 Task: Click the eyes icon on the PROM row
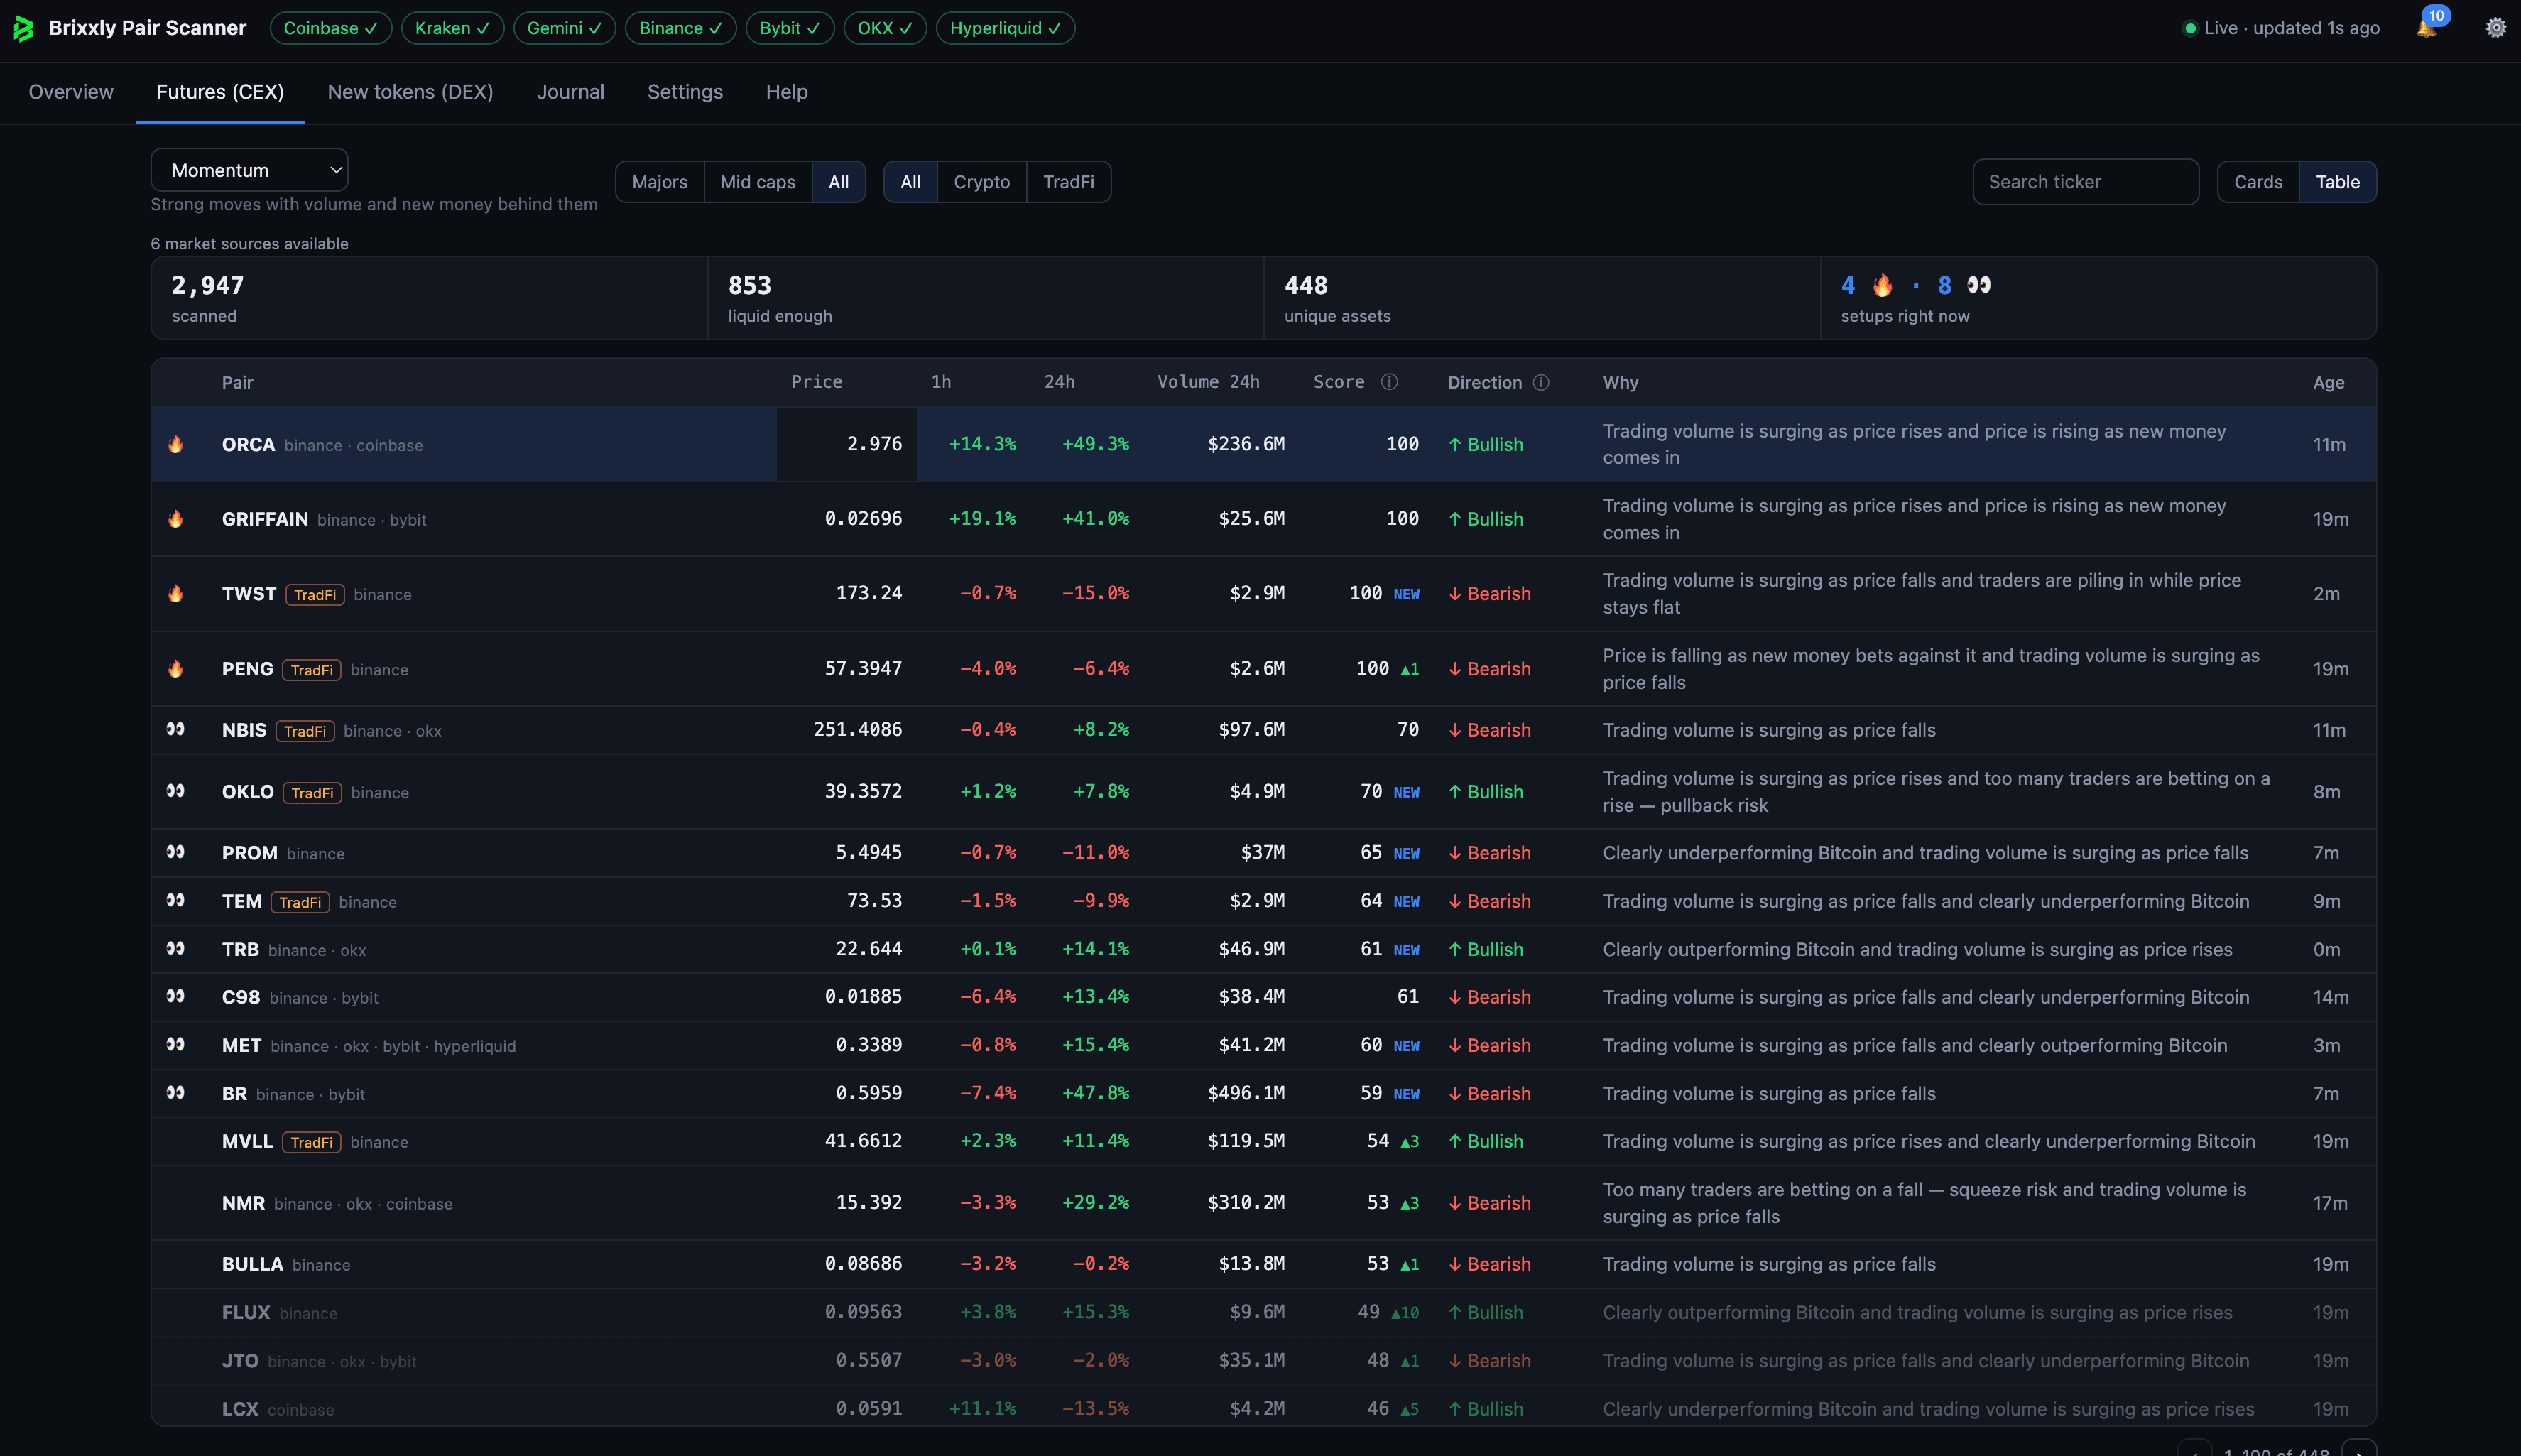tap(176, 852)
